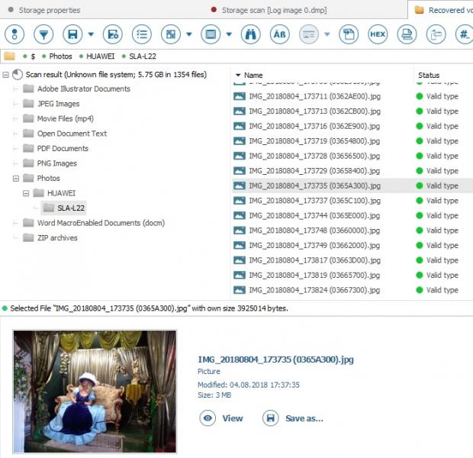Click the grayed preview card toolbar icon

click(309, 34)
